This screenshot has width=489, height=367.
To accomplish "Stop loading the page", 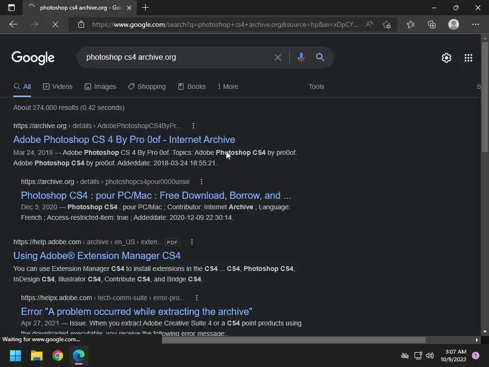I will [55, 24].
